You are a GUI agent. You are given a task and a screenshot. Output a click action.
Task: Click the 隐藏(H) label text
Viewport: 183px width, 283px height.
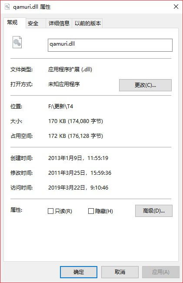tap(104, 211)
